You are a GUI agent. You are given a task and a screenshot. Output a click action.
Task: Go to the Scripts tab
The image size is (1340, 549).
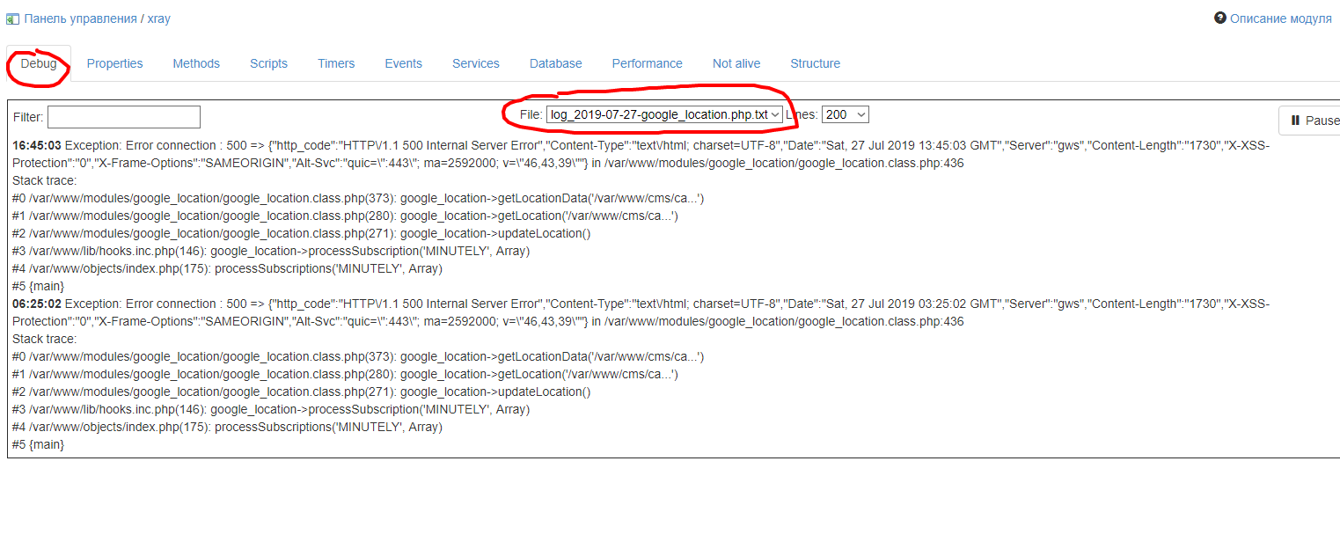tap(268, 63)
